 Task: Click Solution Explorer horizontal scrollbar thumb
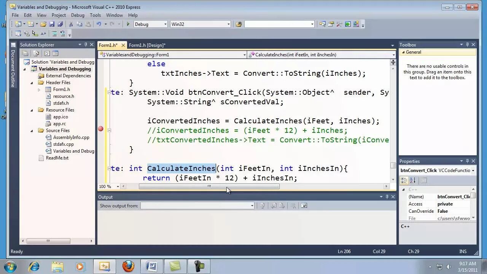coord(48,241)
